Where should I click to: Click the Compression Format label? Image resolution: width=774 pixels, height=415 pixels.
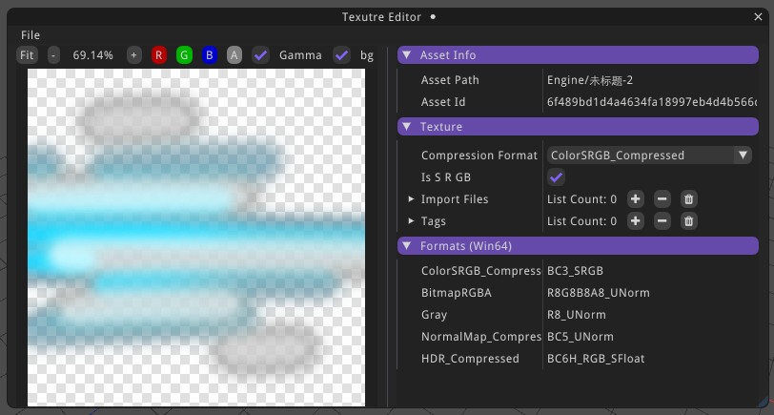479,156
